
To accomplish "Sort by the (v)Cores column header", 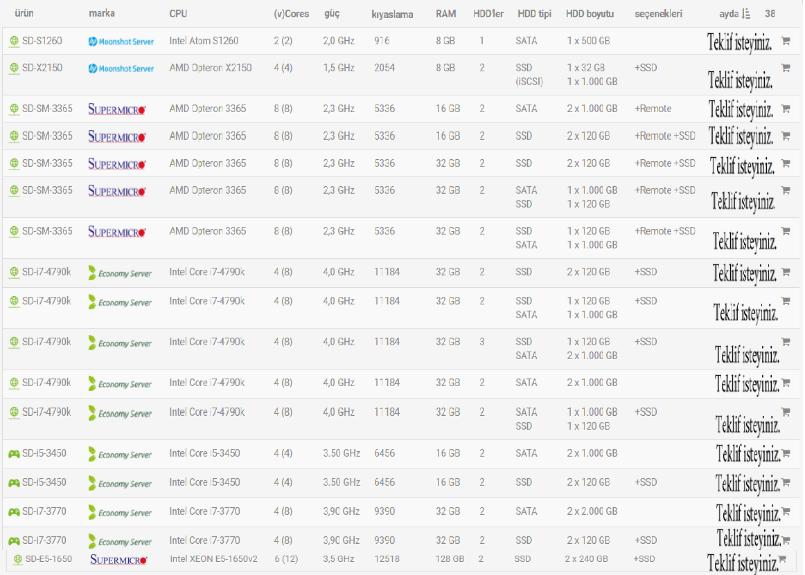I will click(291, 14).
